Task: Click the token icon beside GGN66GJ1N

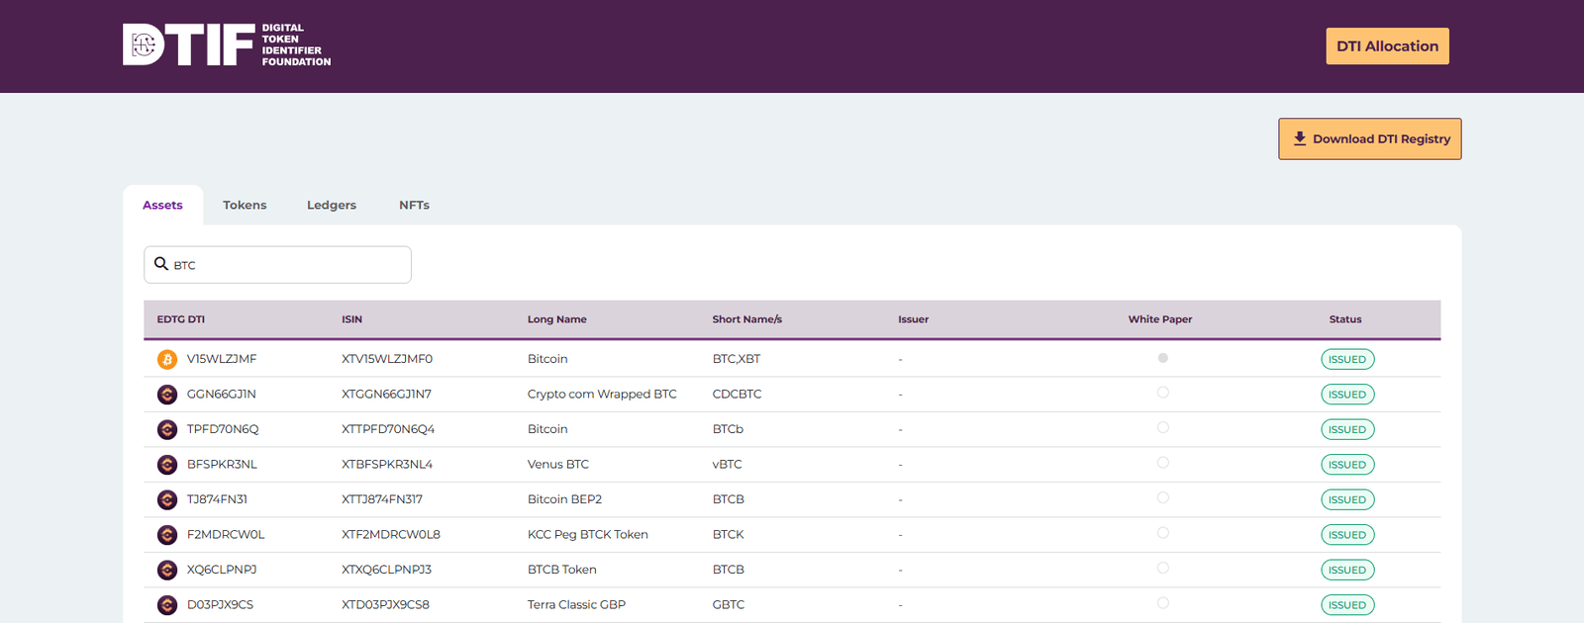Action: [167, 395]
